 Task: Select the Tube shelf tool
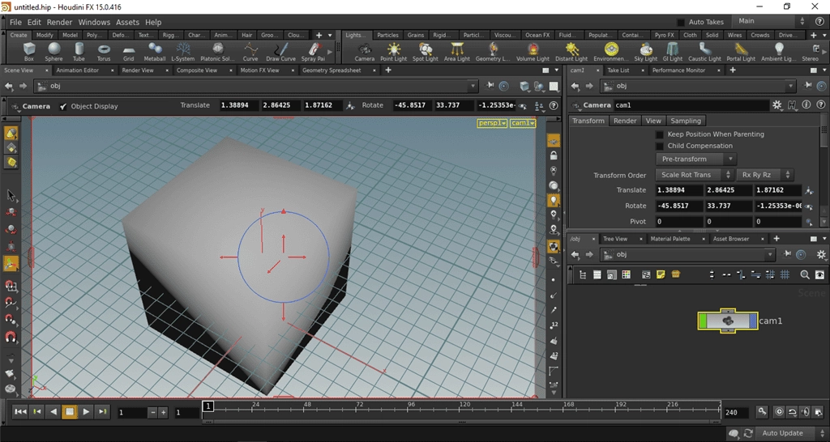pyautogui.click(x=79, y=52)
